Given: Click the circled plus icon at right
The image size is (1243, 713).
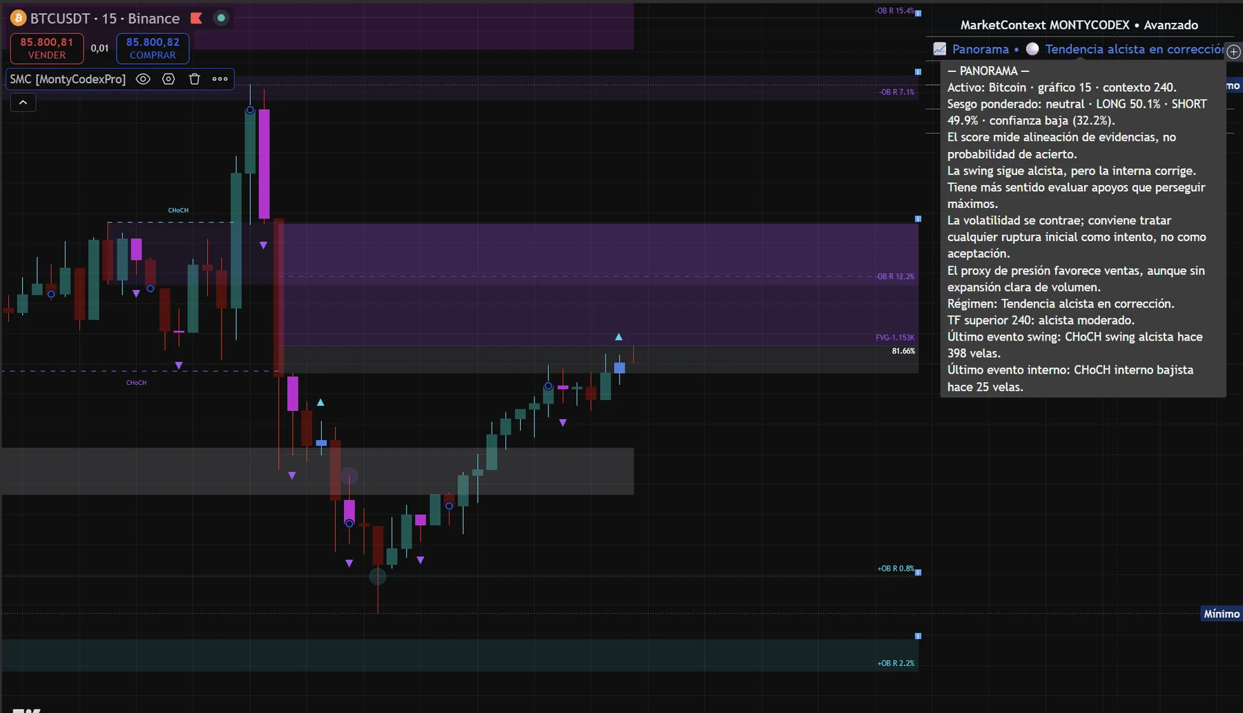Looking at the screenshot, I should (x=1234, y=51).
